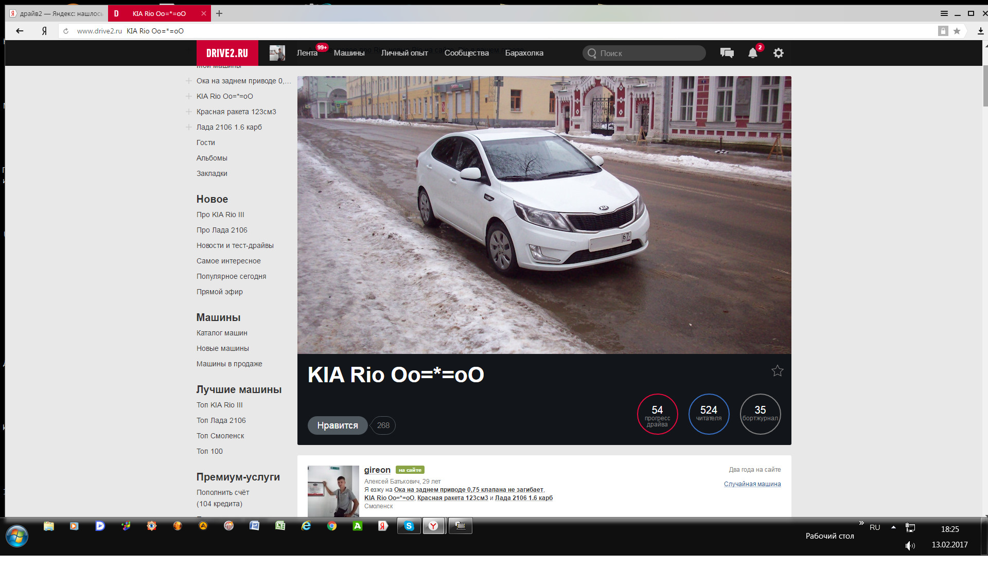
Task: Expand Красная ракета 123см3 sidebar entry
Action: point(189,112)
